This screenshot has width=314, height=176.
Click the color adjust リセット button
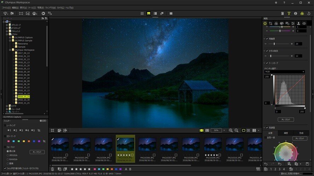click(x=300, y=138)
